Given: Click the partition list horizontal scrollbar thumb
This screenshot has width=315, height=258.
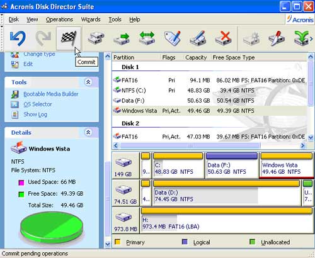Looking at the screenshot, I should (x=190, y=145).
